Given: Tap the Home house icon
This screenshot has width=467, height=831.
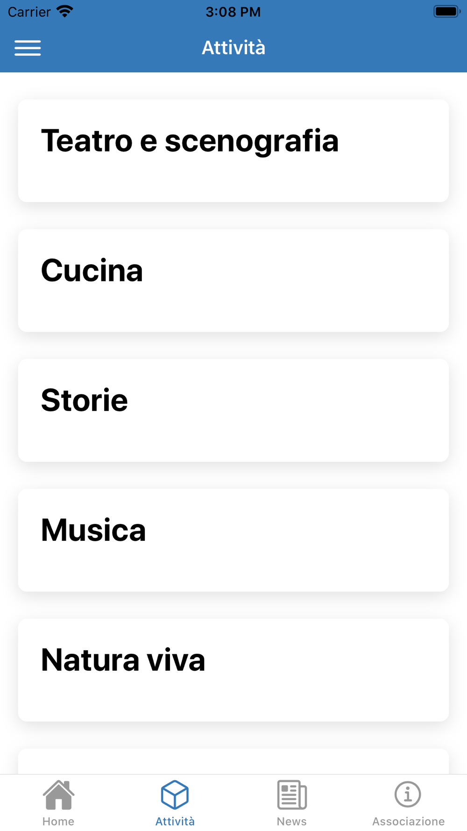Looking at the screenshot, I should click(x=58, y=794).
